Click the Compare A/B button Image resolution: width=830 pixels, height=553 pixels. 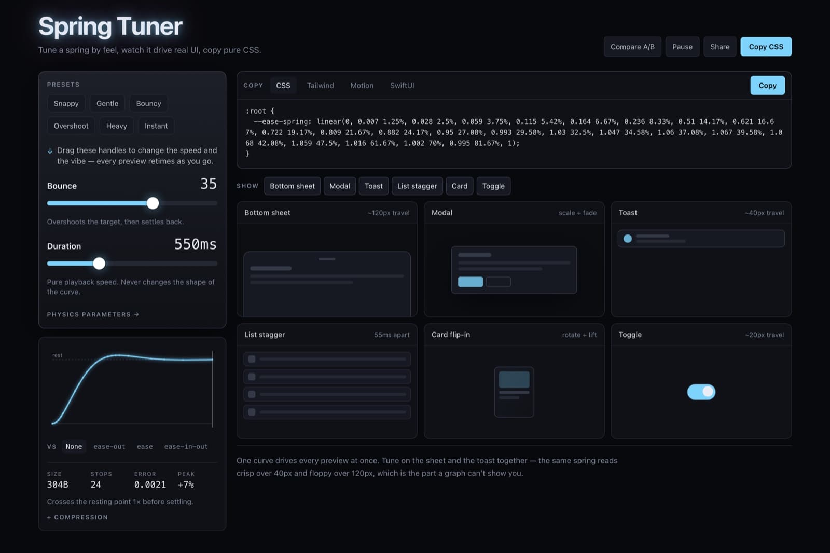[x=632, y=47]
